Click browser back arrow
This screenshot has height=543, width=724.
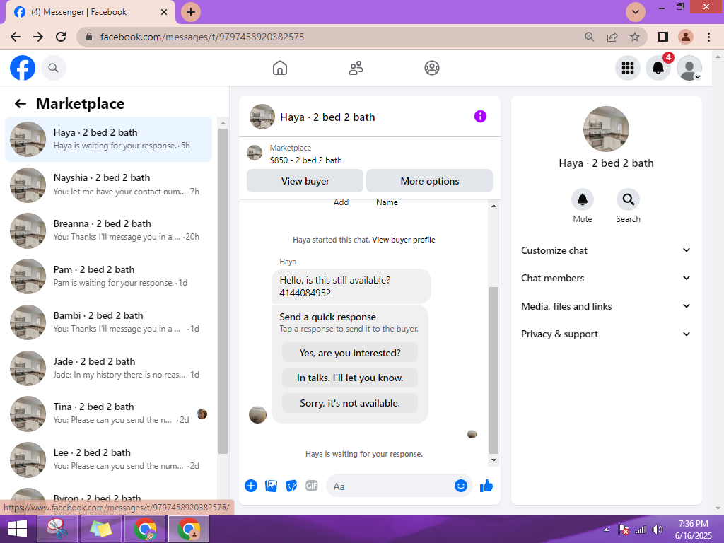coord(16,37)
